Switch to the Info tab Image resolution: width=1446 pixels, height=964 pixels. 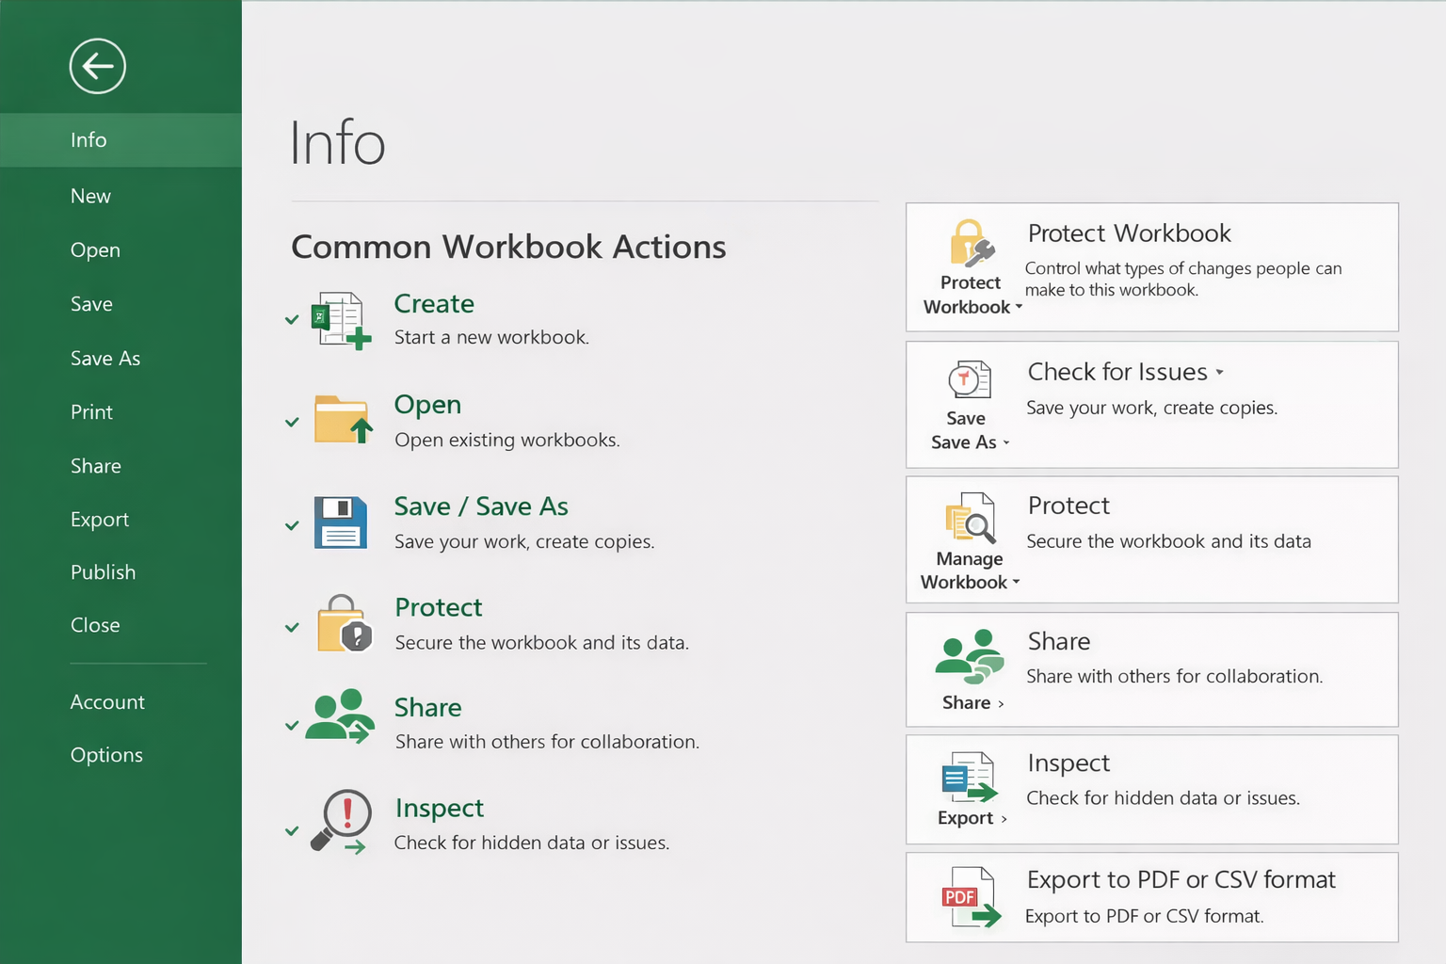pyautogui.click(x=88, y=139)
